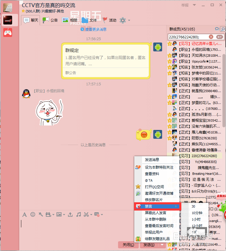Click the 发送(S) button
Image resolution: width=226 pixels, height=251 pixels.
click(x=149, y=245)
